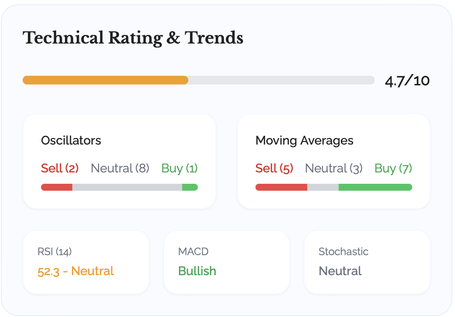
Task: Click the MACD Bullish indicator value
Action: pyautogui.click(x=197, y=271)
